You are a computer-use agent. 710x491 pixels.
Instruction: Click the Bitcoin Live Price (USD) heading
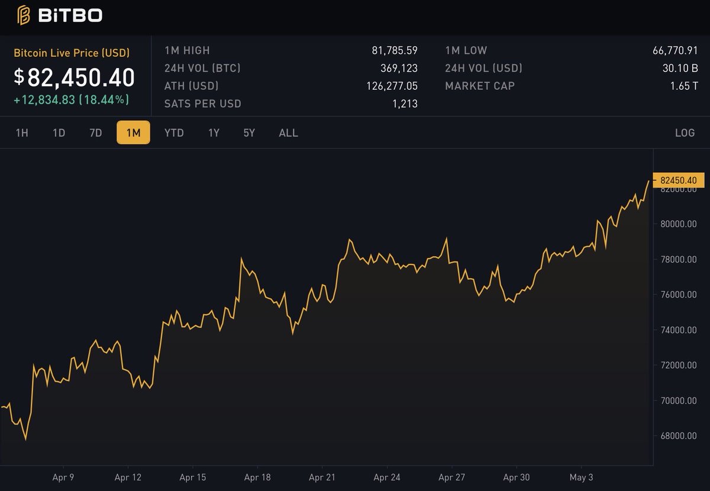[72, 53]
